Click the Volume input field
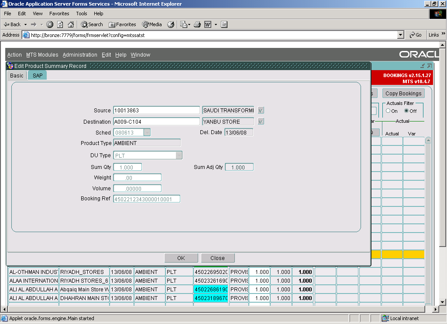Viewport: 447px width, 324px height. [137, 189]
